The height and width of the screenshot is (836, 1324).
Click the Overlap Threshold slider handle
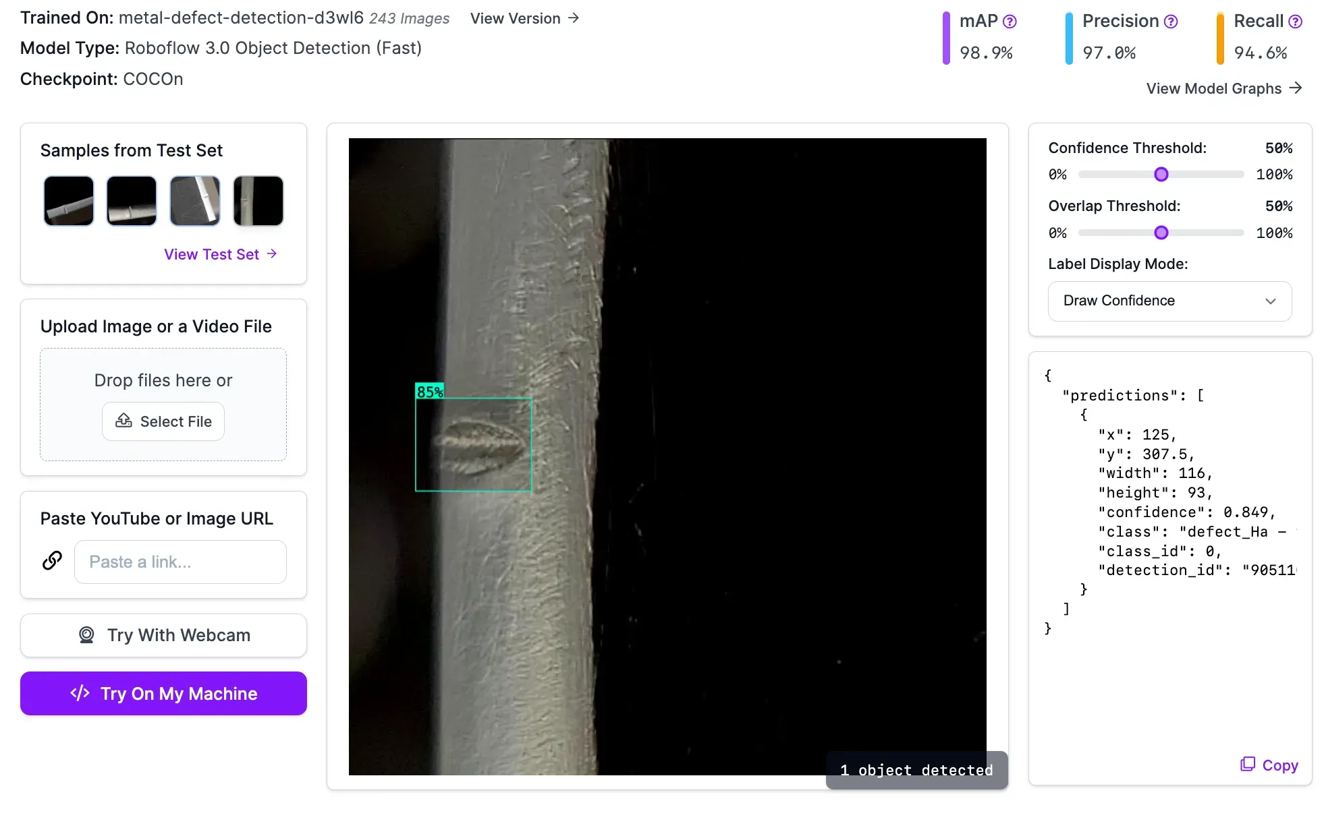click(1161, 233)
